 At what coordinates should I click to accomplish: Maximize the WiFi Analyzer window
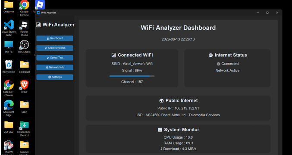[x=267, y=12]
